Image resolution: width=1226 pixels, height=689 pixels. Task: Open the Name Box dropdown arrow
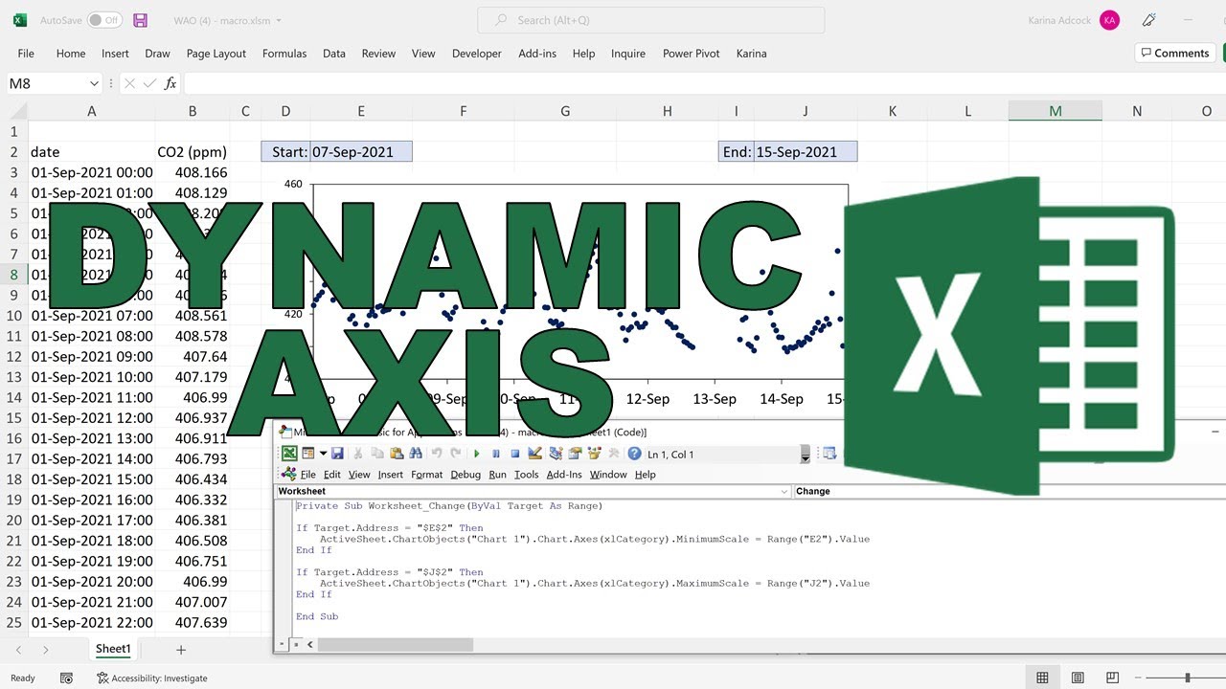[x=94, y=83]
